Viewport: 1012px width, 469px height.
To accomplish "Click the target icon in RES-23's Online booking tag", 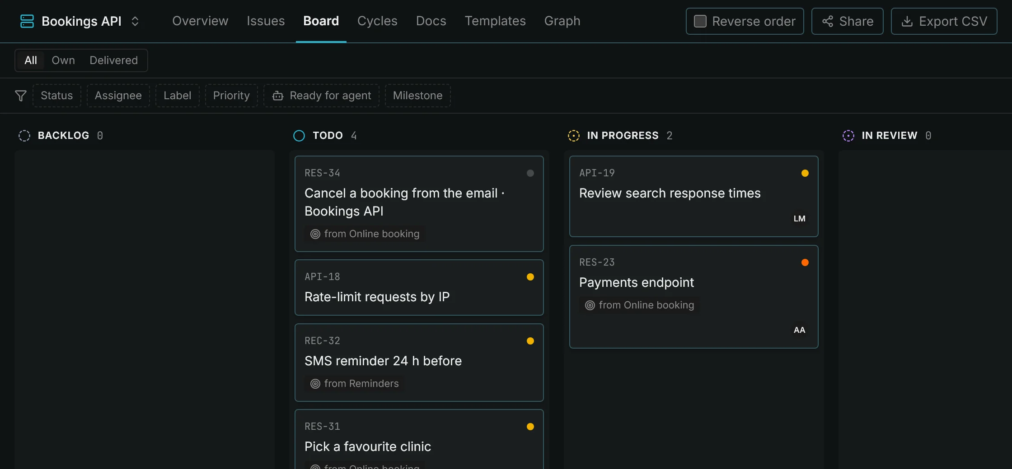I will tap(590, 305).
